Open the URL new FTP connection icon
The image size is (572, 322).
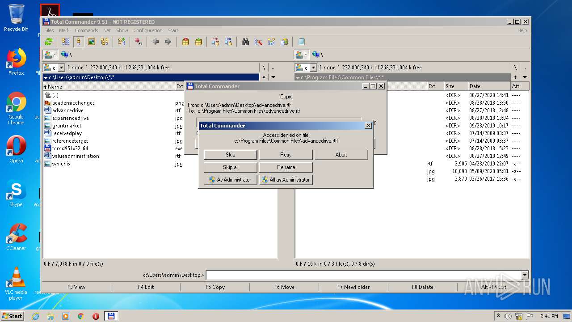click(x=228, y=42)
